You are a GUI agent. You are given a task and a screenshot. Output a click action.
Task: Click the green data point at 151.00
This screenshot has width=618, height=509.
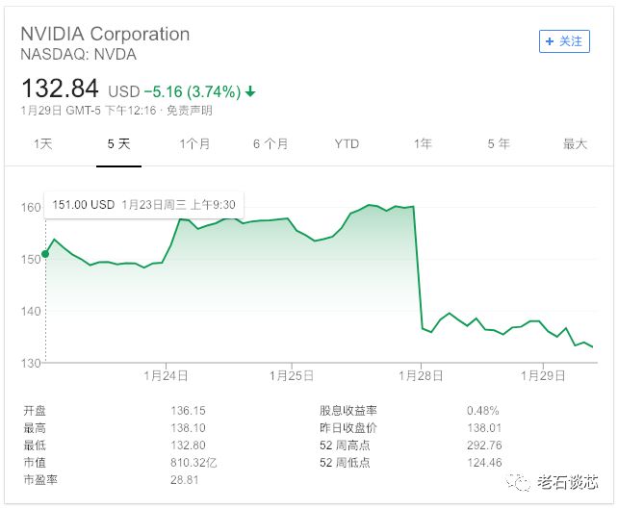pos(45,254)
